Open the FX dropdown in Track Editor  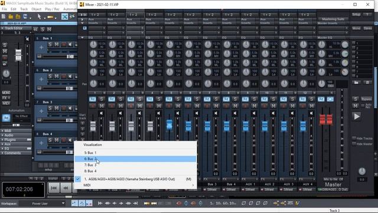6,98
